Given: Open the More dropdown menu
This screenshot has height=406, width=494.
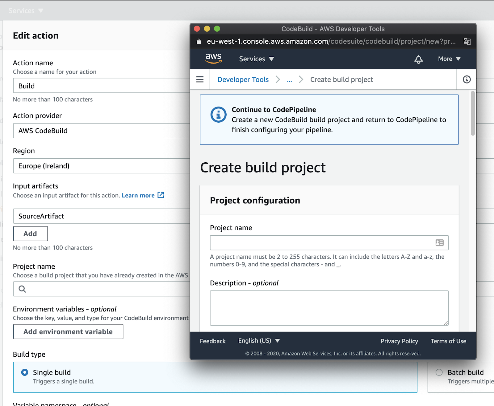Looking at the screenshot, I should coord(449,59).
